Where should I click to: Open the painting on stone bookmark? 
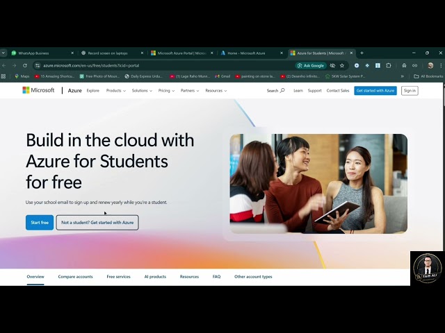255,76
